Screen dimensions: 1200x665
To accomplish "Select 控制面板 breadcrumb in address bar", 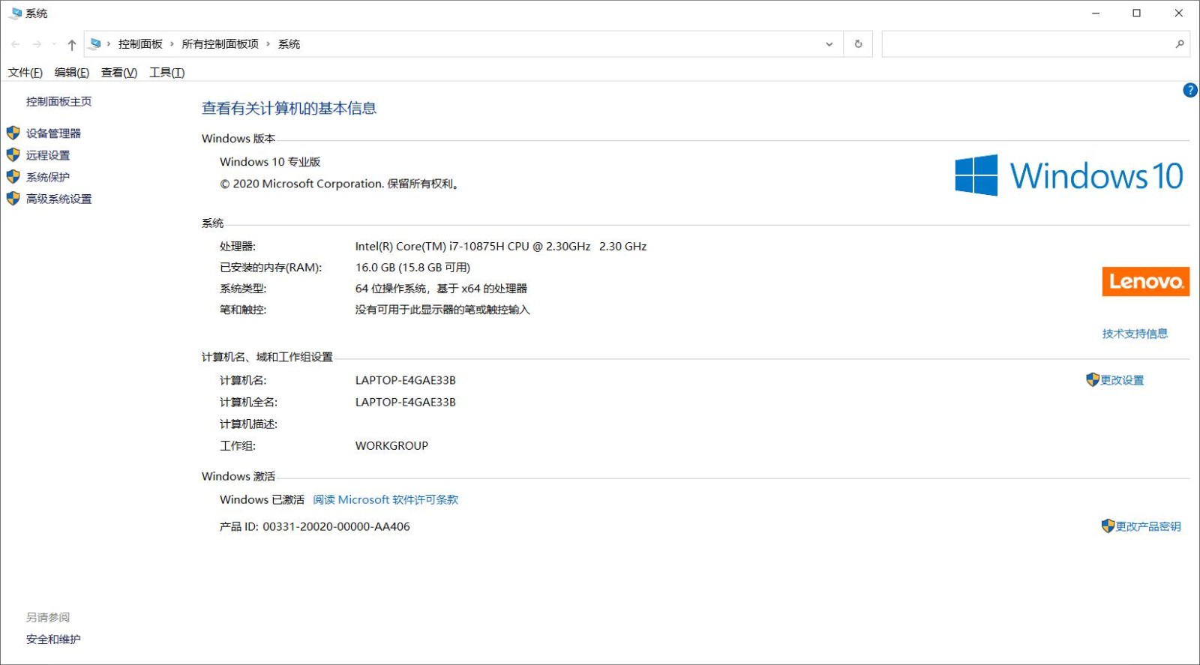I will point(140,44).
